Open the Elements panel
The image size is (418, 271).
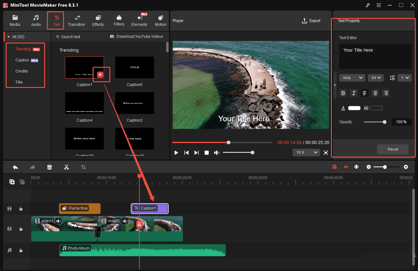[x=139, y=20]
